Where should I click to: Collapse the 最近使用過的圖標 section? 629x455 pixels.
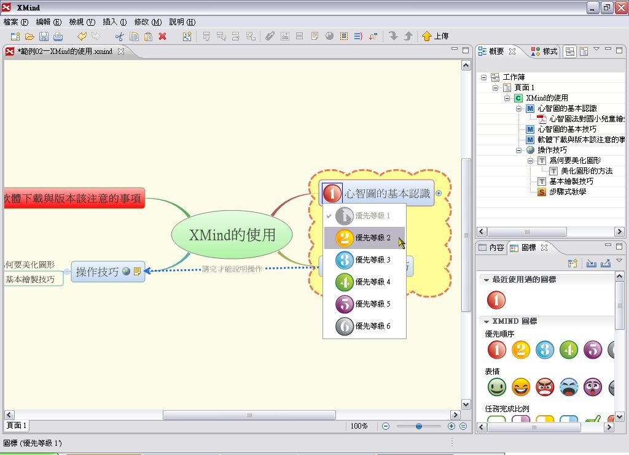[x=486, y=280]
